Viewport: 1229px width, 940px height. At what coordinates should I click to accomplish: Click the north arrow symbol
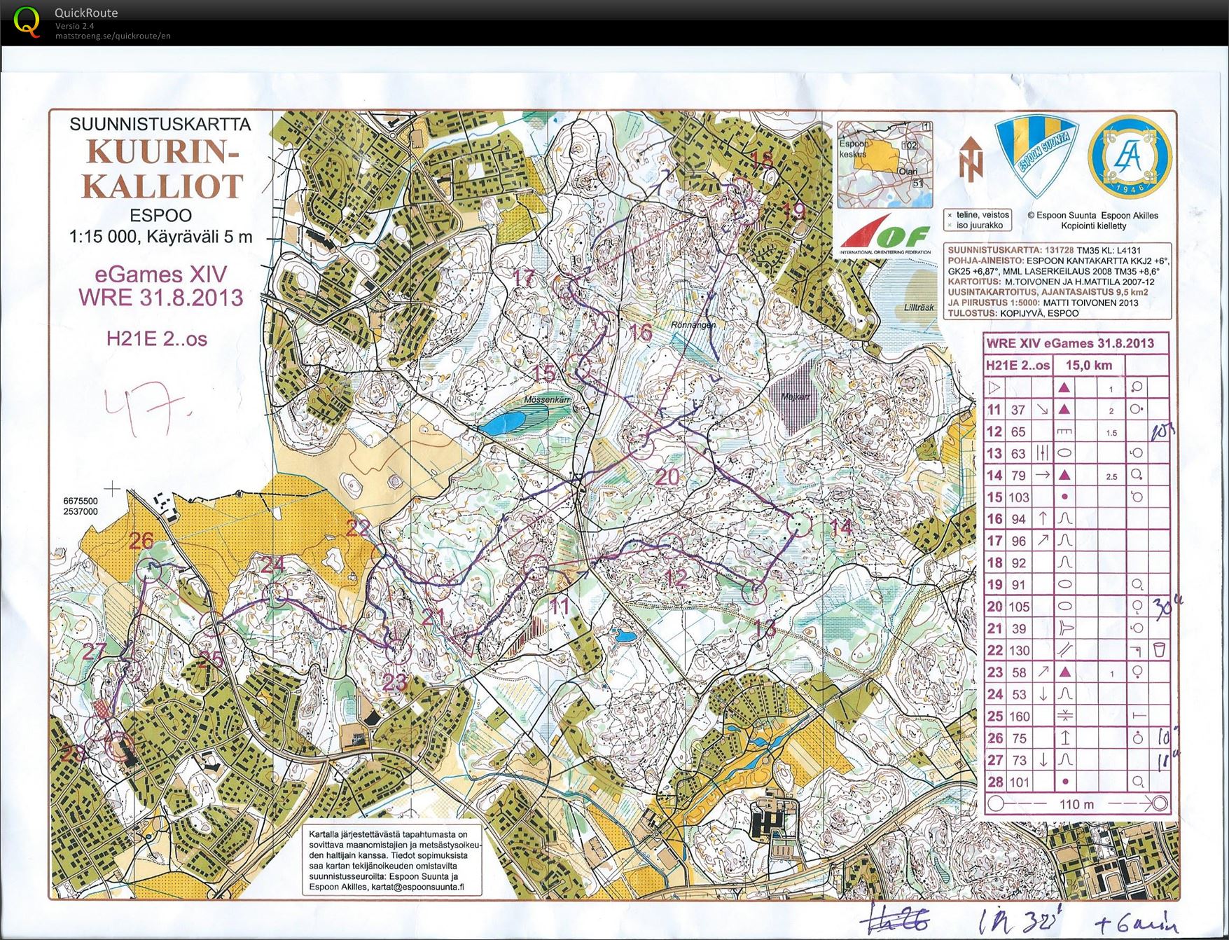(971, 158)
